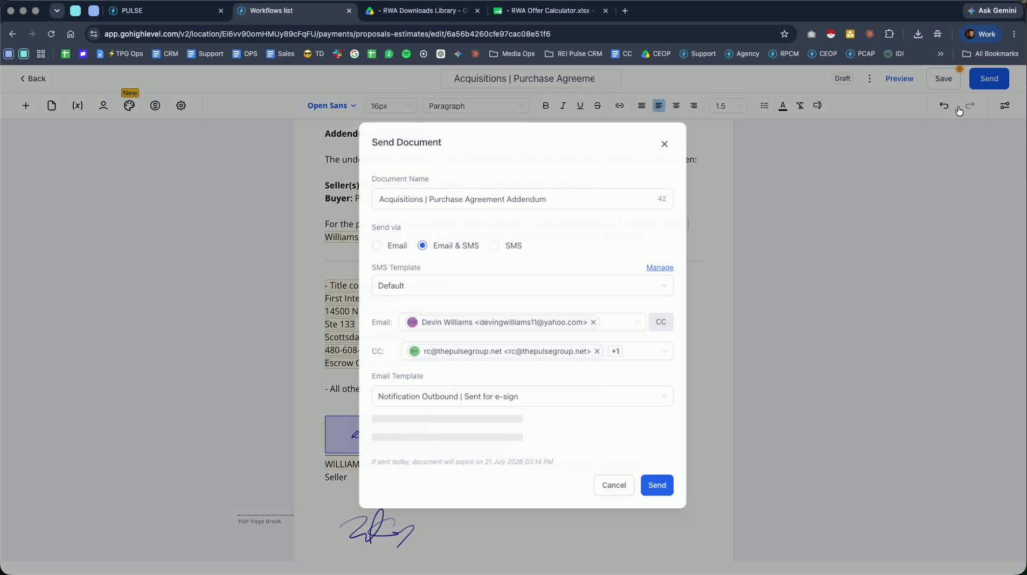Insert a bullet list

764,106
